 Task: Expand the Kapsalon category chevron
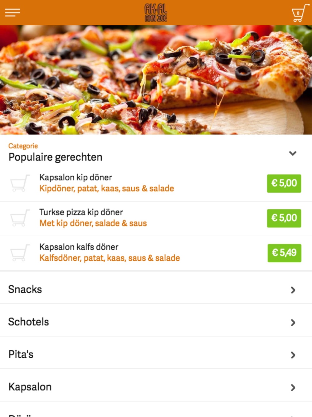click(293, 388)
